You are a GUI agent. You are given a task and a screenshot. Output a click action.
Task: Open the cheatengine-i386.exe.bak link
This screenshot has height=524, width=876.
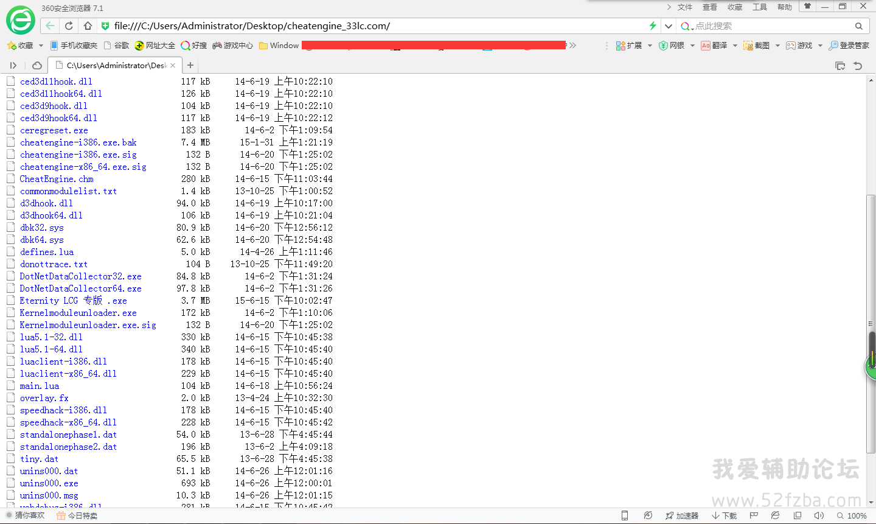click(78, 142)
